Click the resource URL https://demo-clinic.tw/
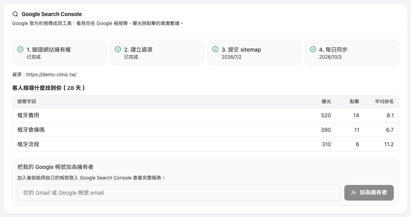 pyautogui.click(x=51, y=75)
